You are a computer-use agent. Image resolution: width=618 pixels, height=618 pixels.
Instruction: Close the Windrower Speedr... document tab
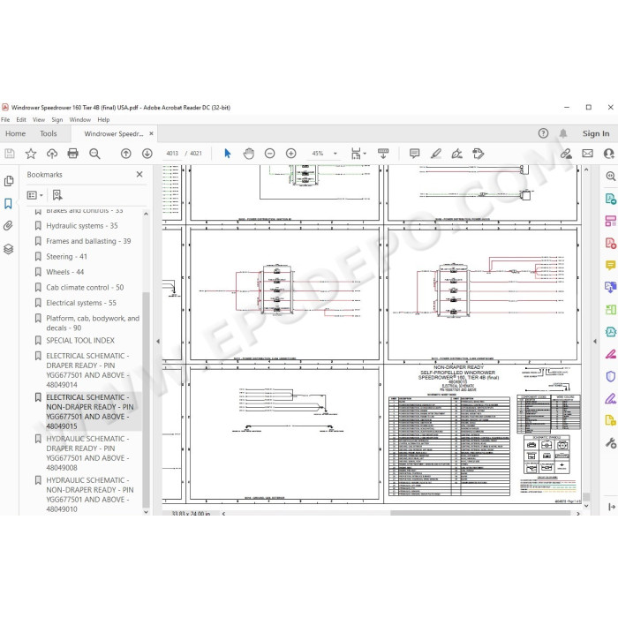click(x=151, y=133)
